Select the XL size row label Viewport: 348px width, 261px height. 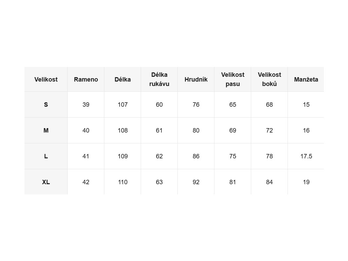(46, 182)
